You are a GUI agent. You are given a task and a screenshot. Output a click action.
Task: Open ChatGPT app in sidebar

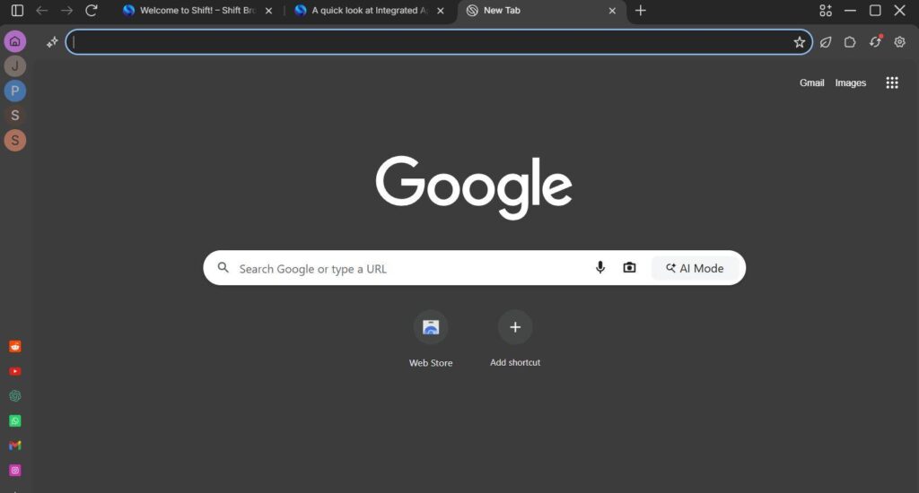(x=15, y=396)
